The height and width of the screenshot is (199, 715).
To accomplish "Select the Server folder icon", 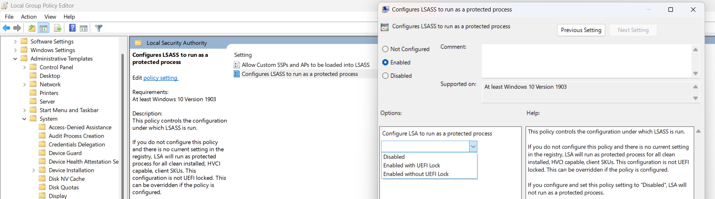I will click(x=33, y=101).
